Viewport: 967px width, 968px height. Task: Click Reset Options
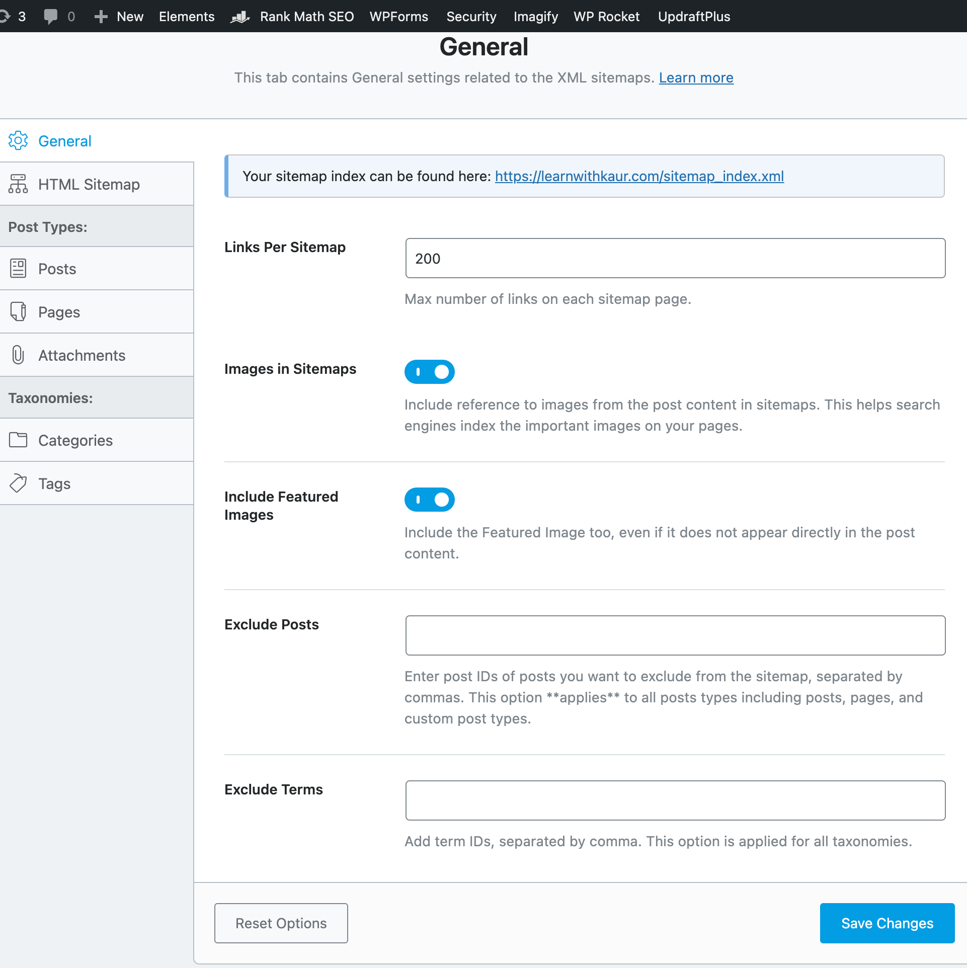point(281,923)
